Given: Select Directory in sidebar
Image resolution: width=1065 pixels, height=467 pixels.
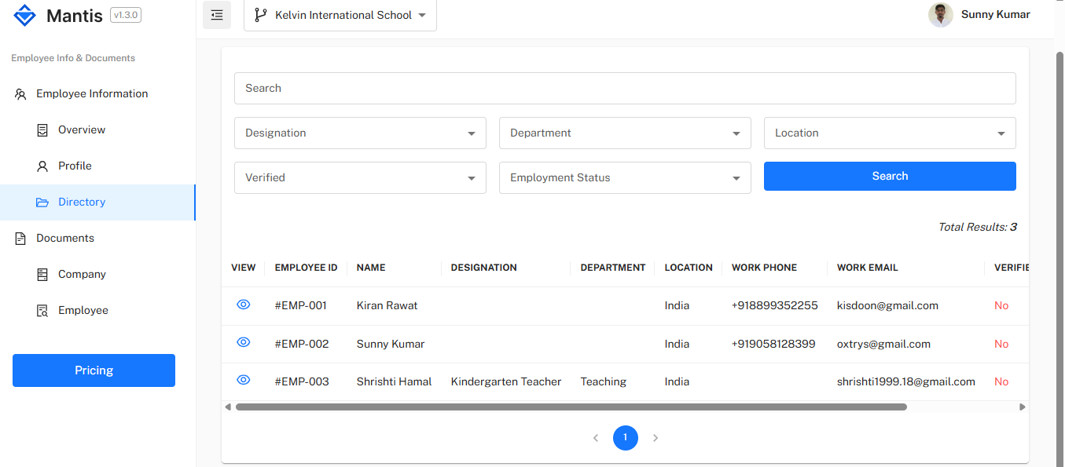Looking at the screenshot, I should click(x=97, y=202).
